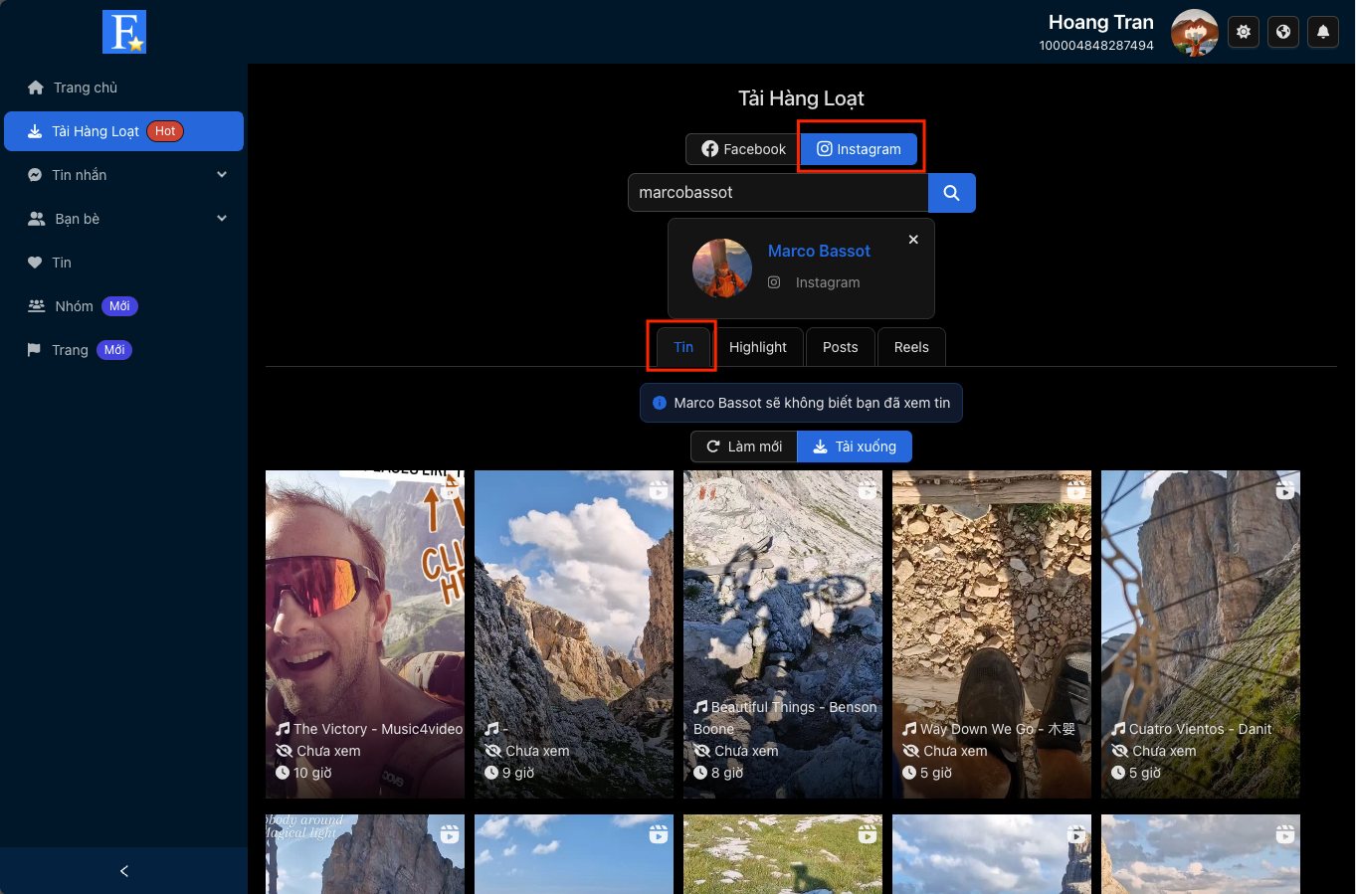Screen dimensions: 1356x894
Task: Open the settings gear icon
Action: click(x=1244, y=32)
